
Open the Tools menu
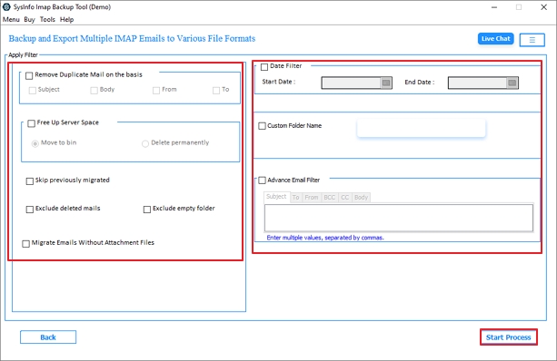click(47, 20)
